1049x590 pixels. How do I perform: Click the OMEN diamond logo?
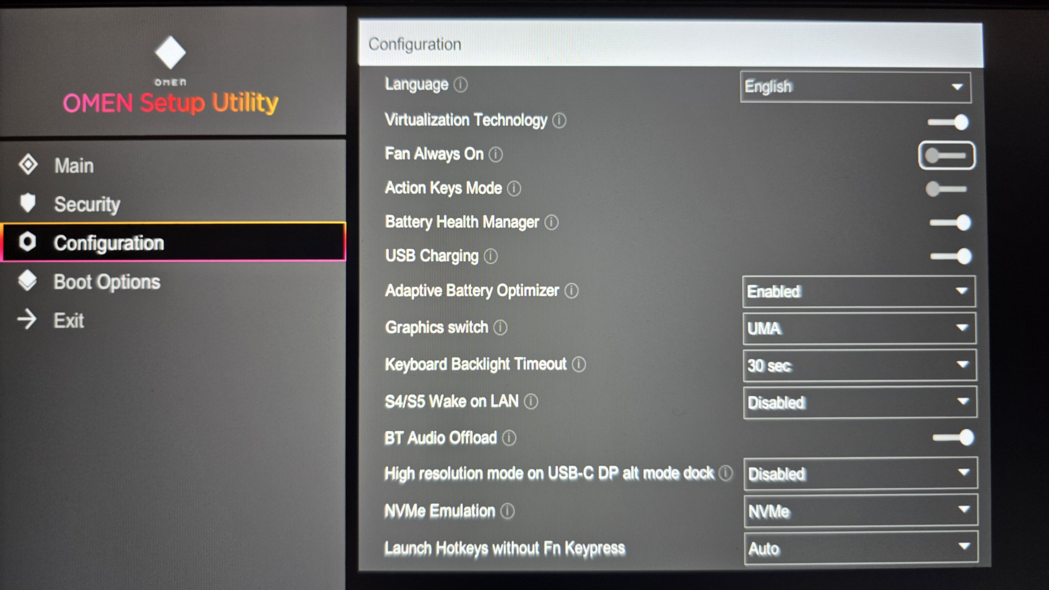coord(170,52)
